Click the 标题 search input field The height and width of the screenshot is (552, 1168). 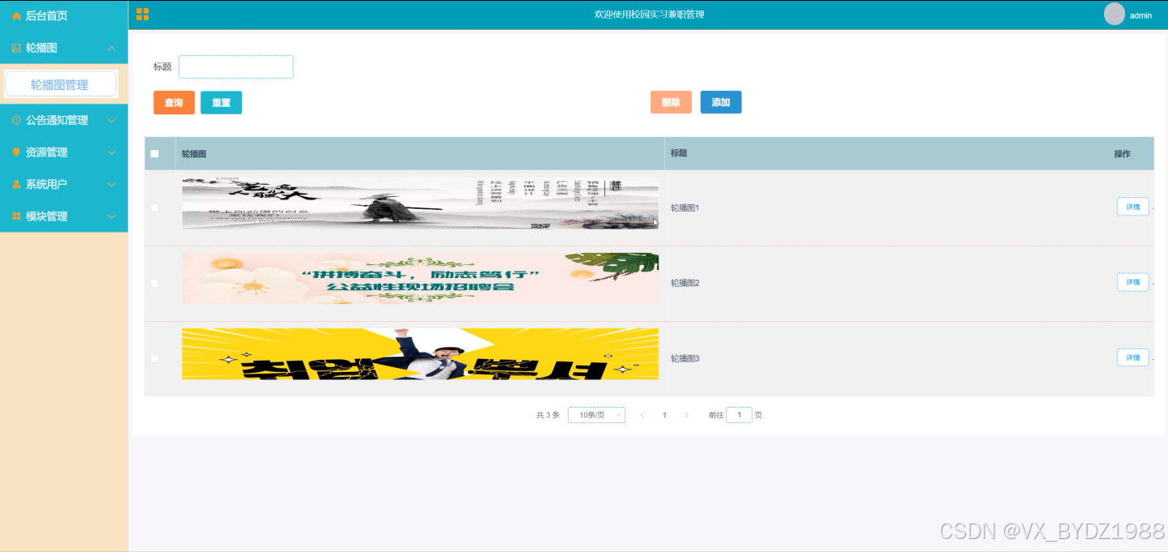[236, 66]
